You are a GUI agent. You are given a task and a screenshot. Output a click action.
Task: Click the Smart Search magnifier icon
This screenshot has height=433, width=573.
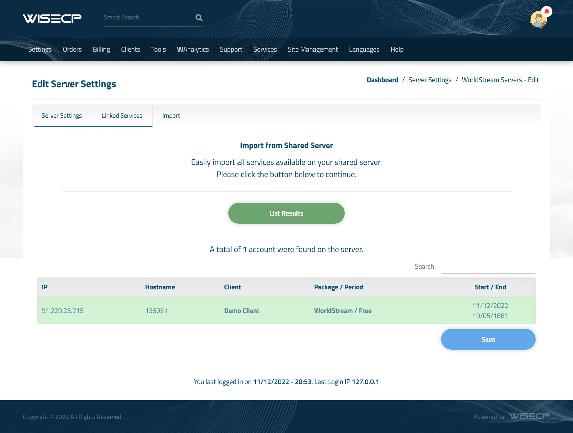tap(198, 17)
